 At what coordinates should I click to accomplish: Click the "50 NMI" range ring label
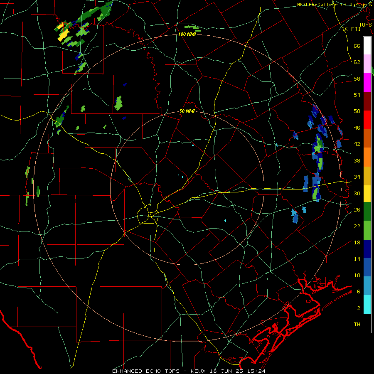[x=187, y=111]
